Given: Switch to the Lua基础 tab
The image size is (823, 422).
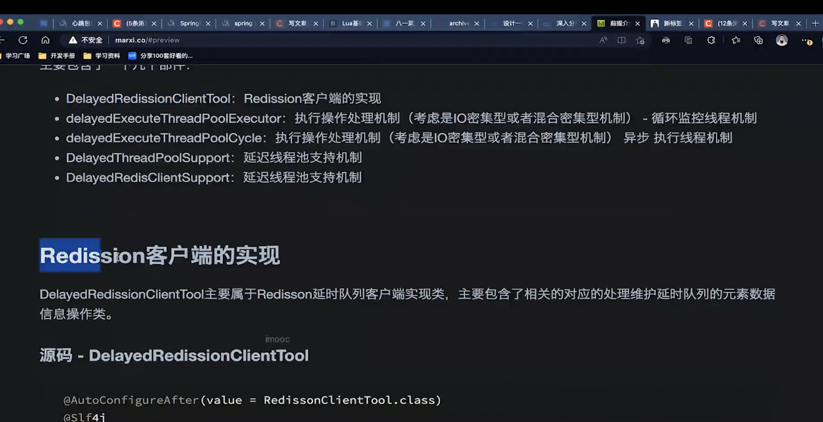Looking at the screenshot, I should click(x=350, y=23).
